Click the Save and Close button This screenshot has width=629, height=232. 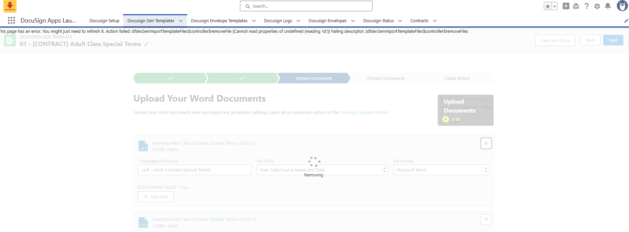(555, 40)
